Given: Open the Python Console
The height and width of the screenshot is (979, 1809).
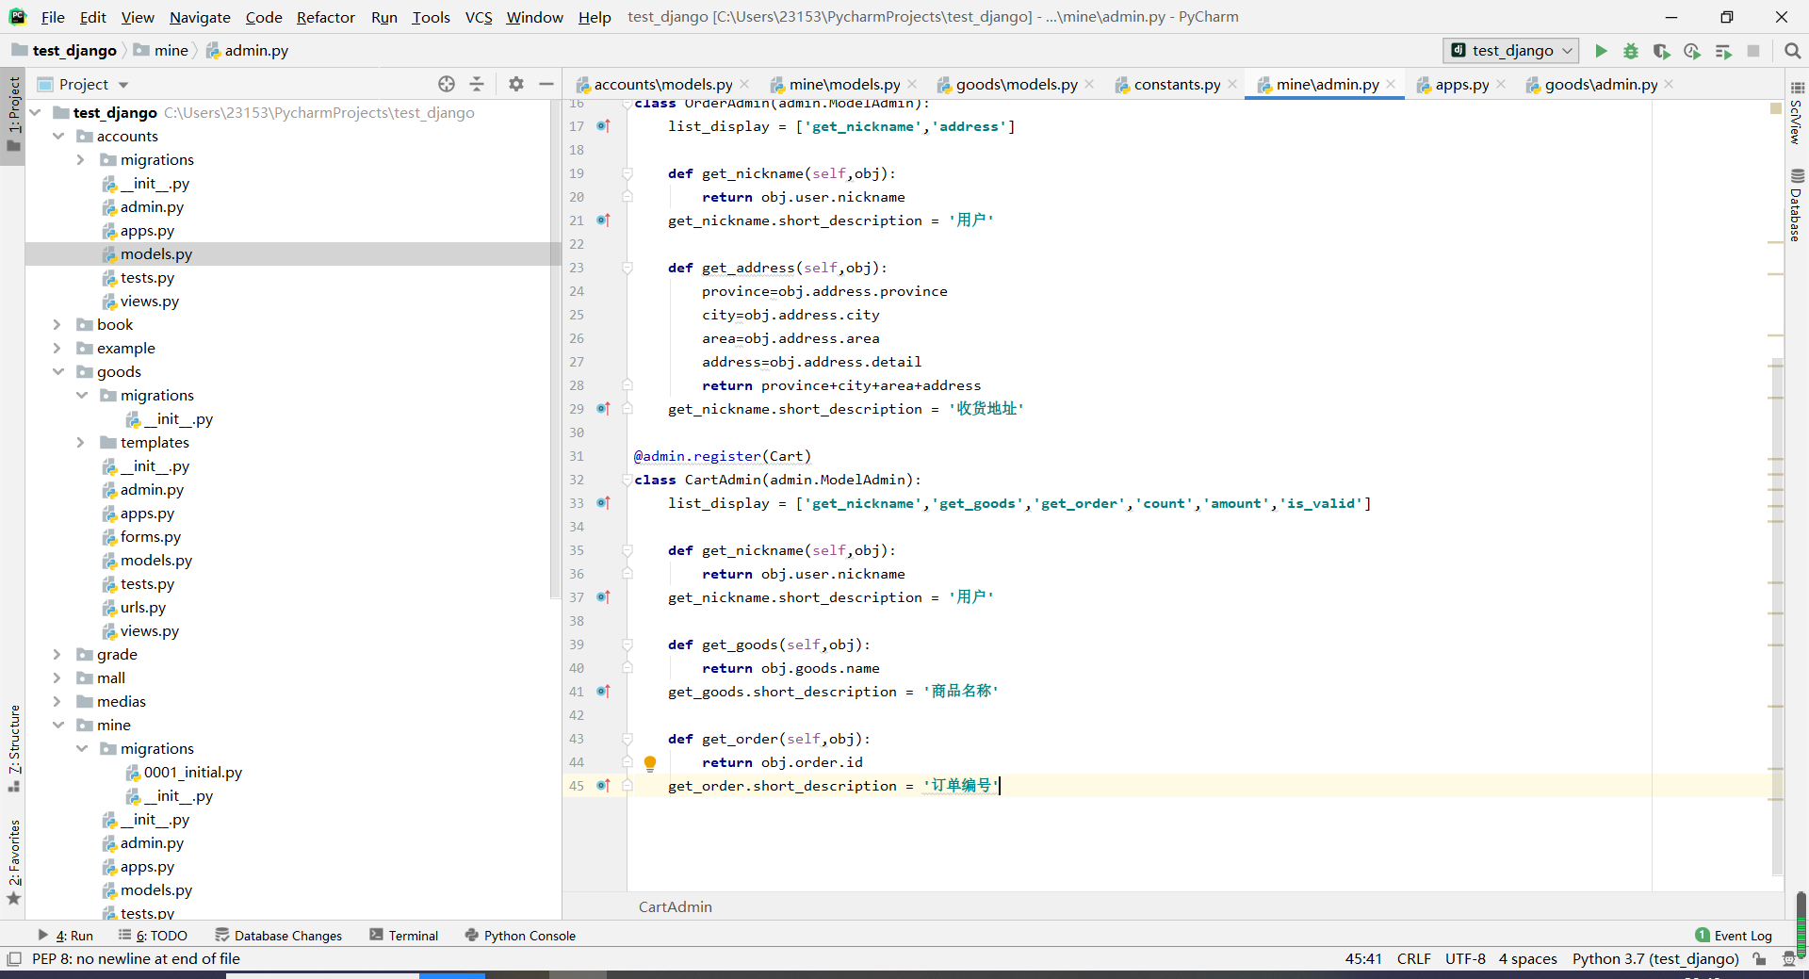Looking at the screenshot, I should 520,936.
